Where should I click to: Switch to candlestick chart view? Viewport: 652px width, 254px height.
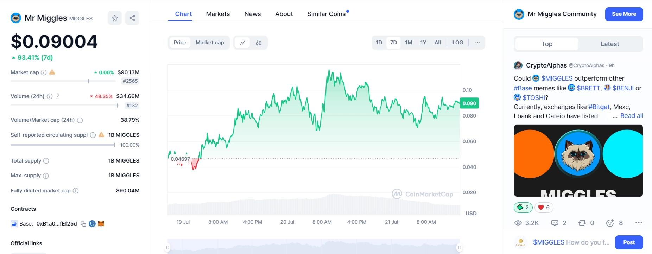click(259, 43)
